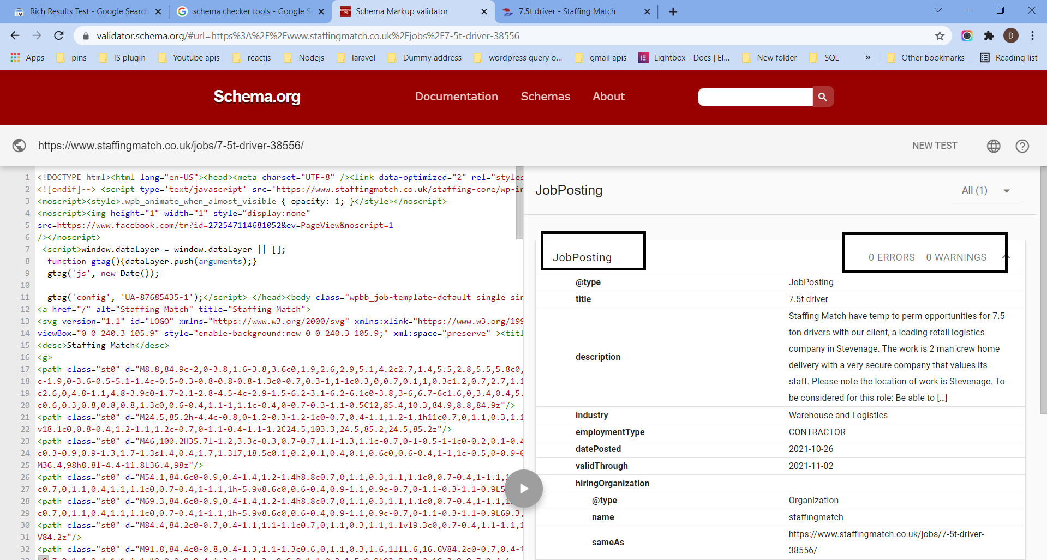
Task: Click the globe icon beside the tested URL
Action: (19, 146)
